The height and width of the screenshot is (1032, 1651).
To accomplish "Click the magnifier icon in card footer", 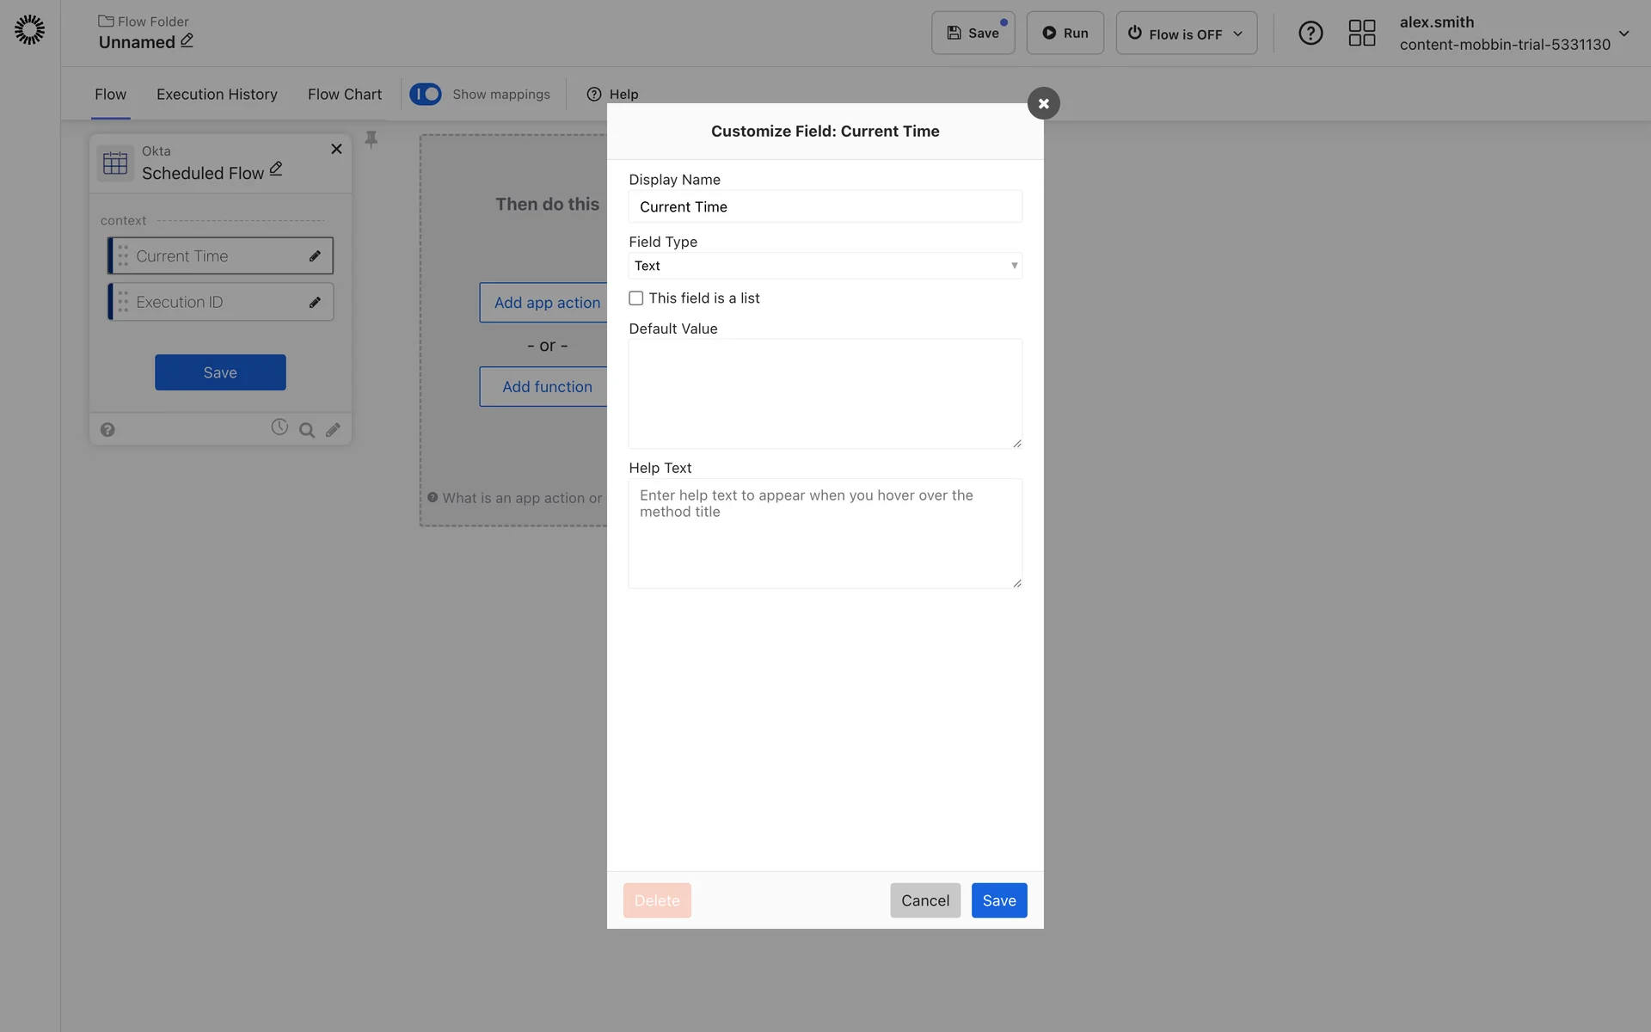I will pos(306,430).
